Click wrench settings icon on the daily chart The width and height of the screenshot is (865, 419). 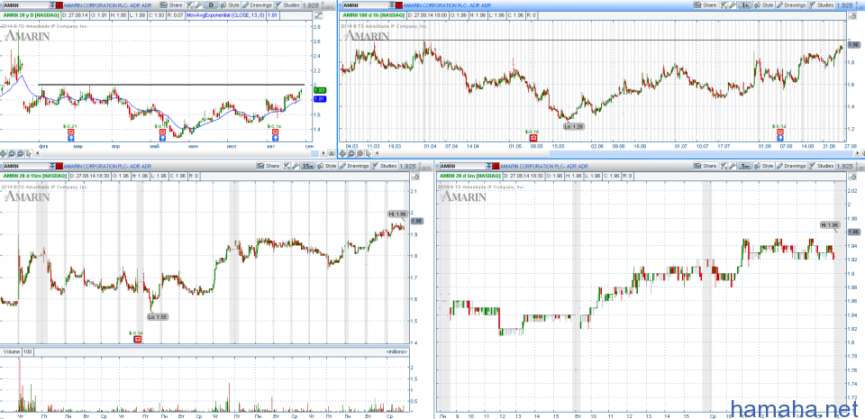coord(198,5)
